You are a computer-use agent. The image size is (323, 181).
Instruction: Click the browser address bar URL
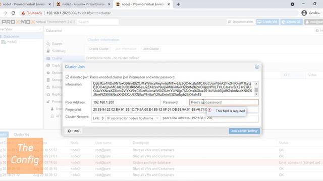pos(79,13)
